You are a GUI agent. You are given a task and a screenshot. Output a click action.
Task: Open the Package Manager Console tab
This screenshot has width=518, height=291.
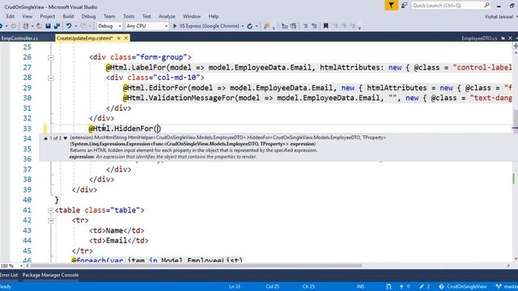pos(50,275)
